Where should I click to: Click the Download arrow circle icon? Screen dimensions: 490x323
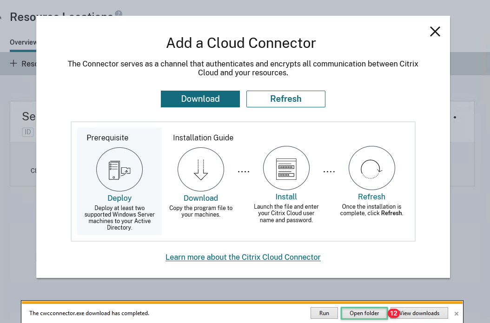pyautogui.click(x=201, y=169)
